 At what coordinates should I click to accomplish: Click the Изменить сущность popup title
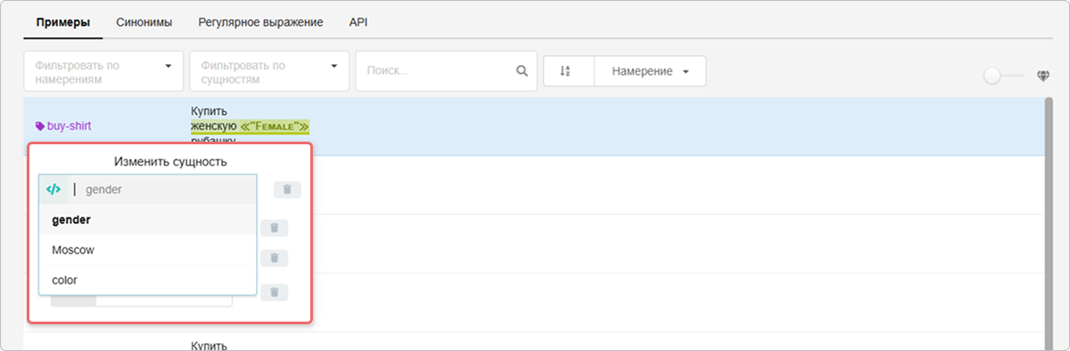[170, 161]
